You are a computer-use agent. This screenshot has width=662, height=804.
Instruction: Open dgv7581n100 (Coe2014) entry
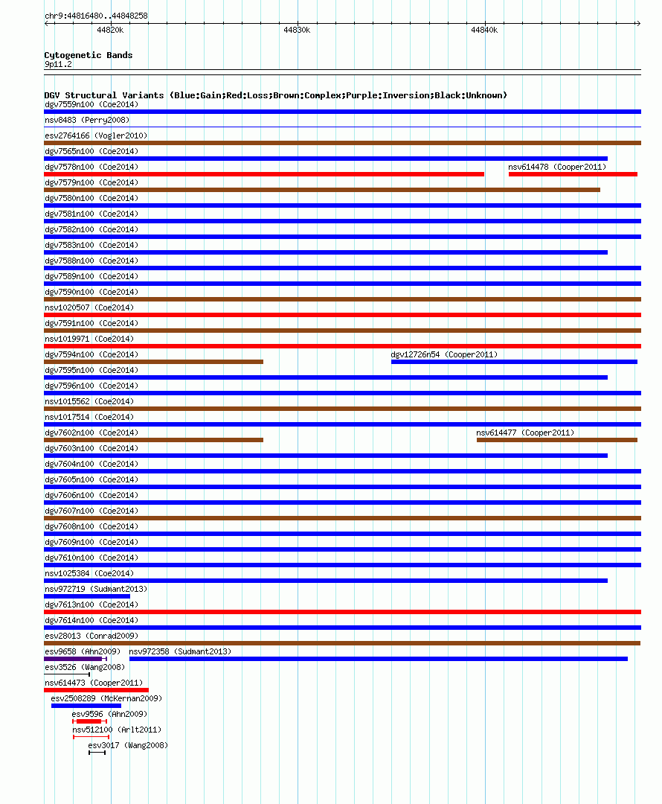point(91,214)
